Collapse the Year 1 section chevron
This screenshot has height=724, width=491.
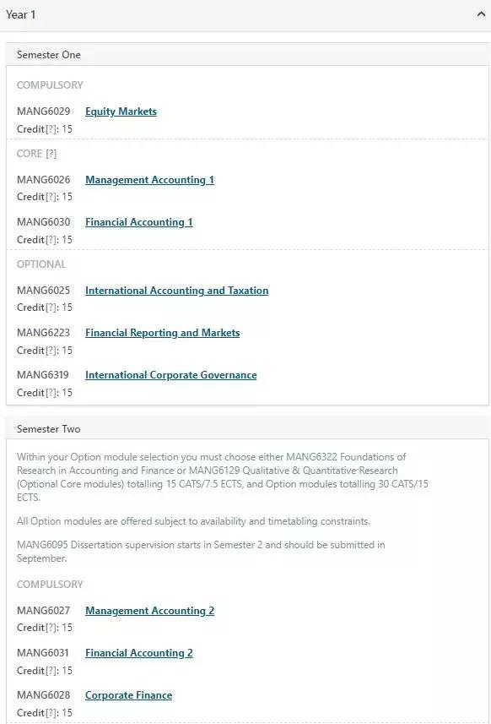[x=481, y=14]
